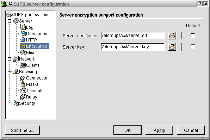Image resolution: width=210 pixels, height=140 pixels.
Task: Browse for server key file
Action: pyautogui.click(x=172, y=47)
